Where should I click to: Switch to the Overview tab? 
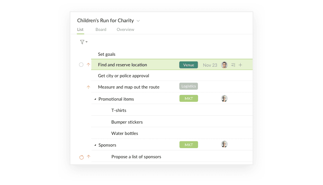tap(125, 29)
